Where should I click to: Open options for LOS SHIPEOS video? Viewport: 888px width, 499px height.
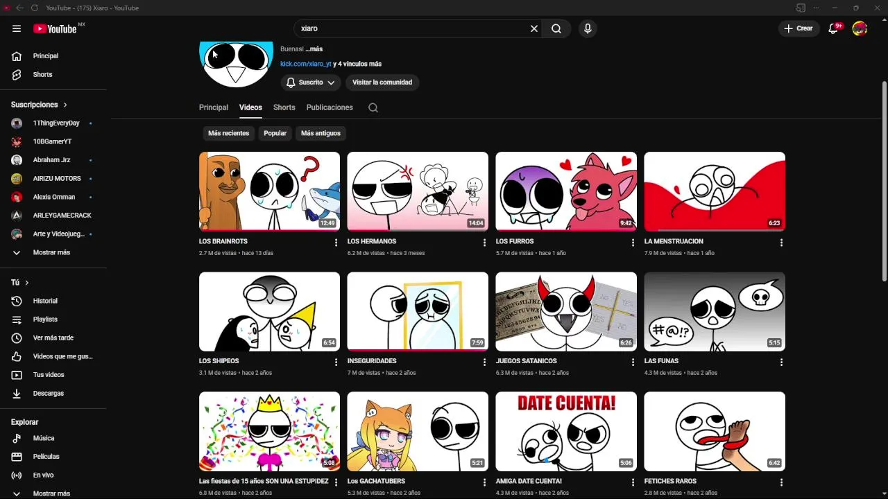(336, 362)
